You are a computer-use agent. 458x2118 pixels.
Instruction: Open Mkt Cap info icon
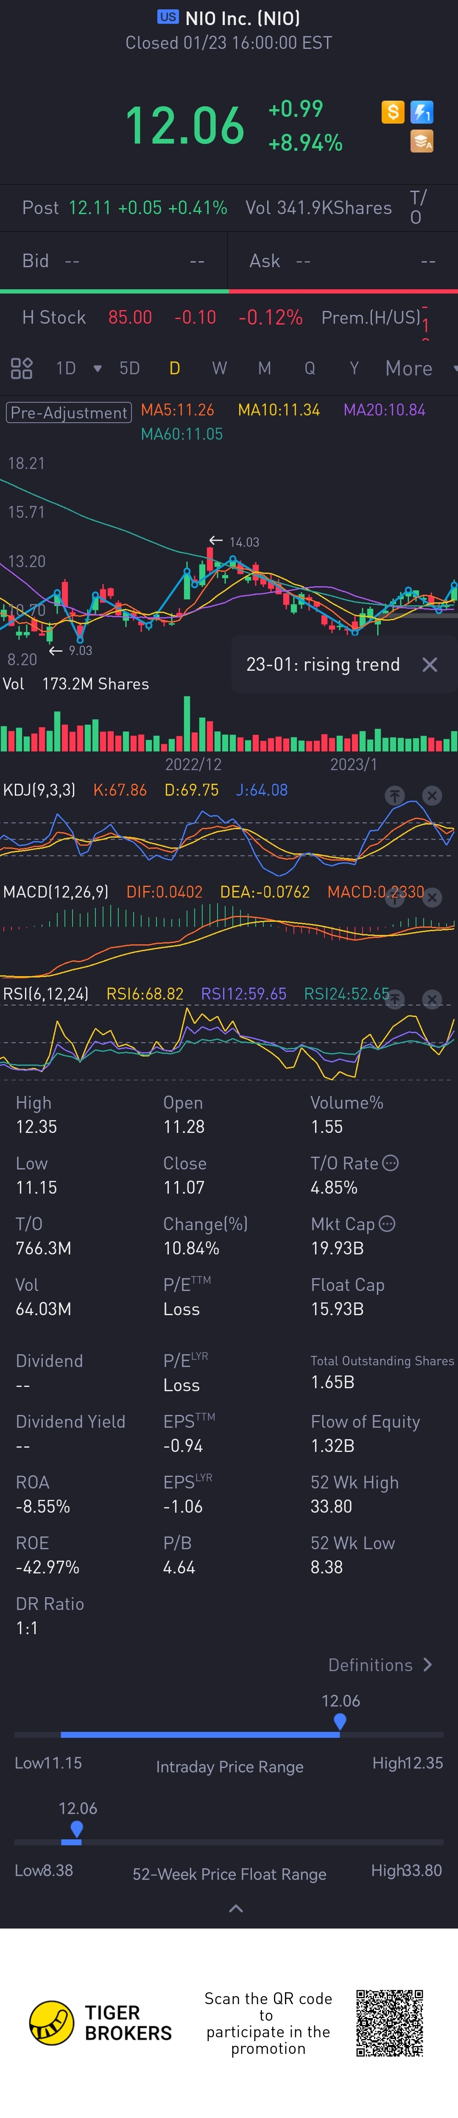388,1223
